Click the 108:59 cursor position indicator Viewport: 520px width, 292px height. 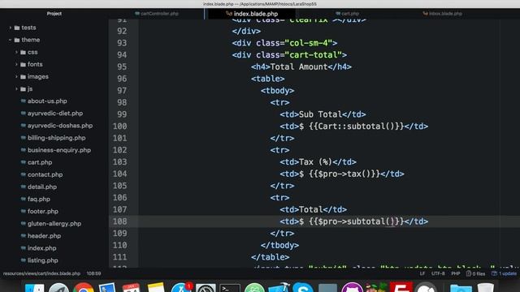pos(93,273)
